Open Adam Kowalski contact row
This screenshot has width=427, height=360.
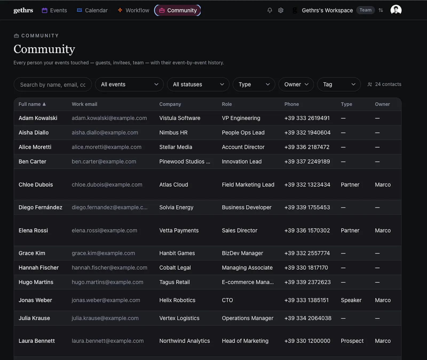[208, 118]
